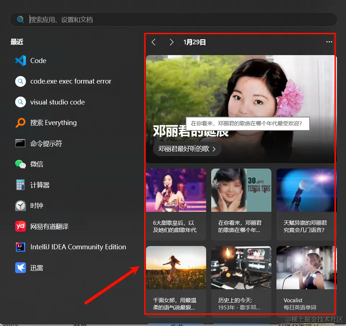Open the Calculator icon
The height and width of the screenshot is (326, 346).
[x=20, y=185]
